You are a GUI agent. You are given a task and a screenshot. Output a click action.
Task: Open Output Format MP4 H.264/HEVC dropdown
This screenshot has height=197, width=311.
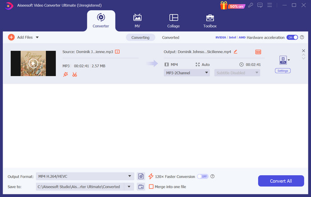(85, 177)
